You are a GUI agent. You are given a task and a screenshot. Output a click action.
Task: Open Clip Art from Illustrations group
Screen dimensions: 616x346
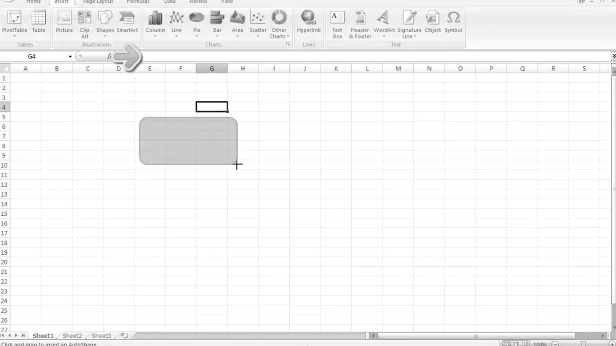(84, 24)
